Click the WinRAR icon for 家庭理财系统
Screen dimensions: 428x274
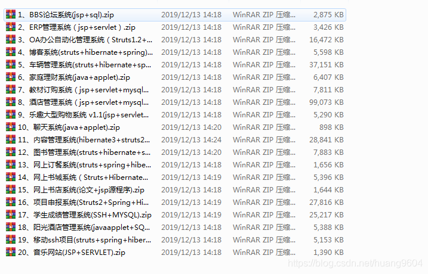click(11, 77)
